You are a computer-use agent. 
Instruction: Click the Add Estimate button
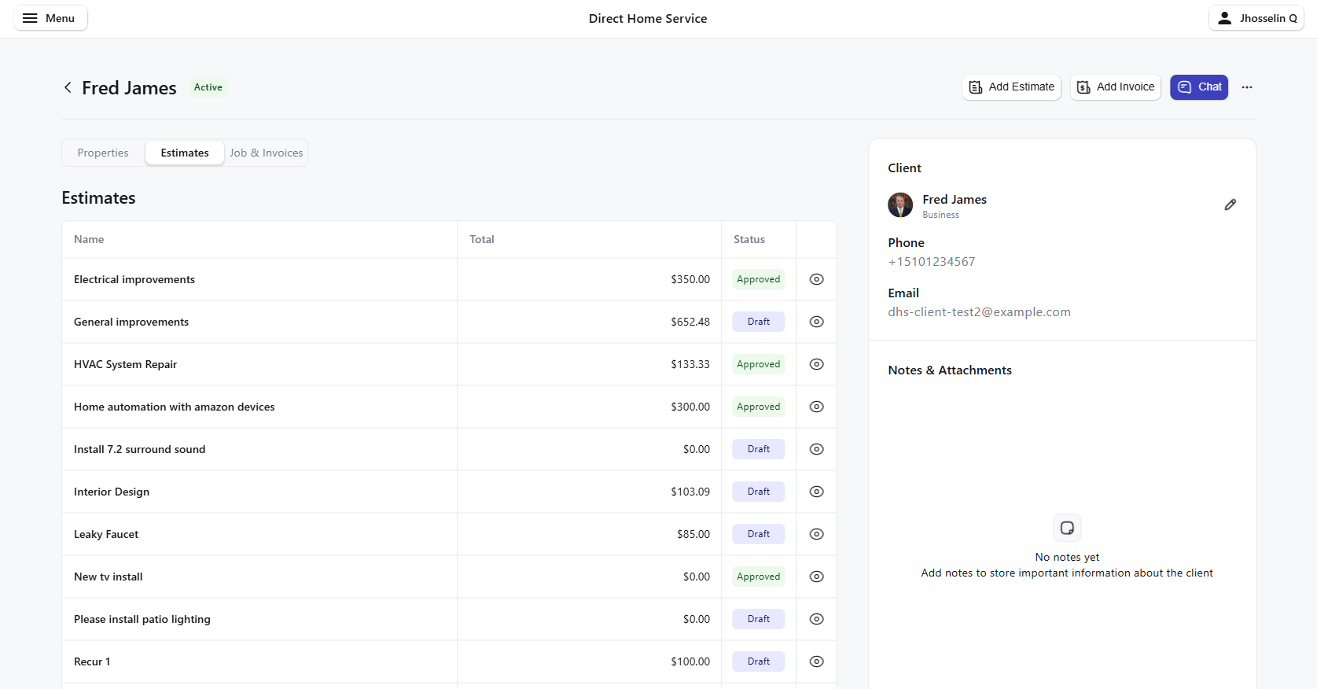tap(1011, 87)
